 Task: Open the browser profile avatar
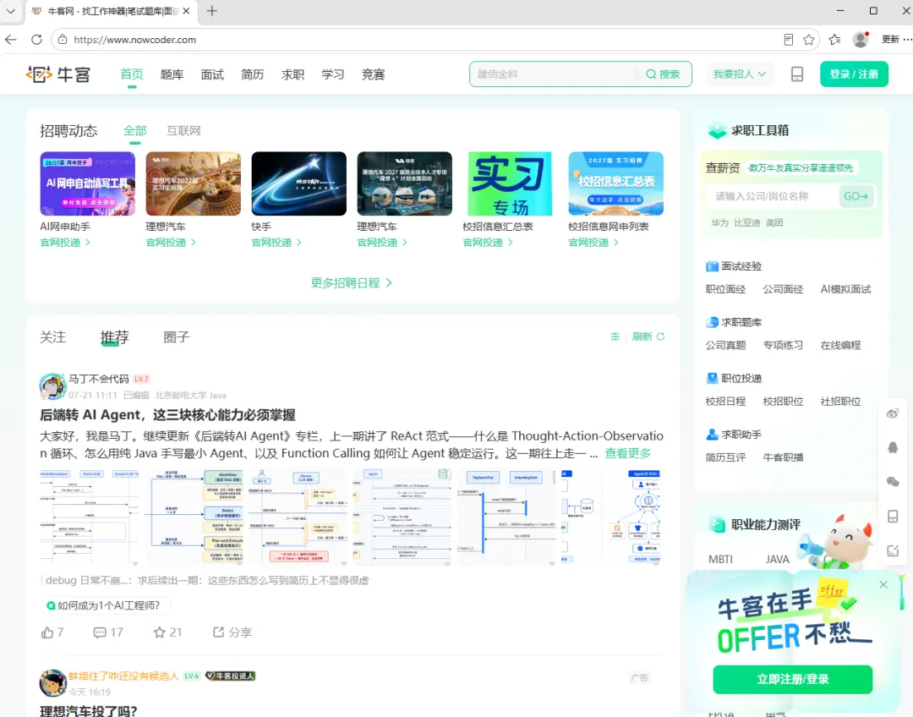(x=861, y=40)
